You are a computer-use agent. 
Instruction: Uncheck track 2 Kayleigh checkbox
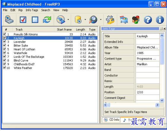pos(4,38)
